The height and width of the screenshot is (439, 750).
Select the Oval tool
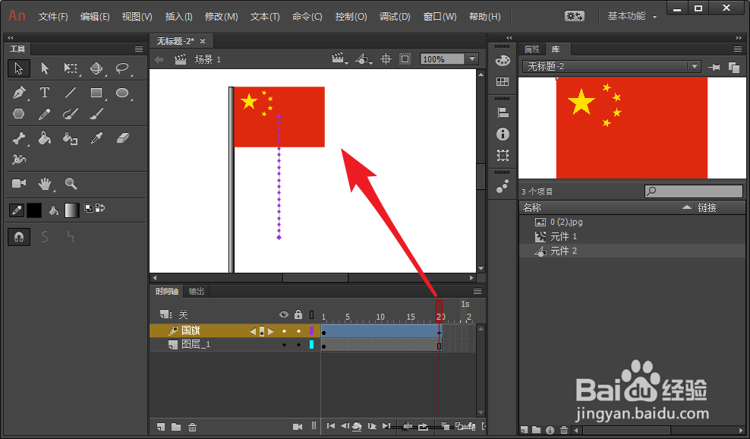pyautogui.click(x=122, y=93)
